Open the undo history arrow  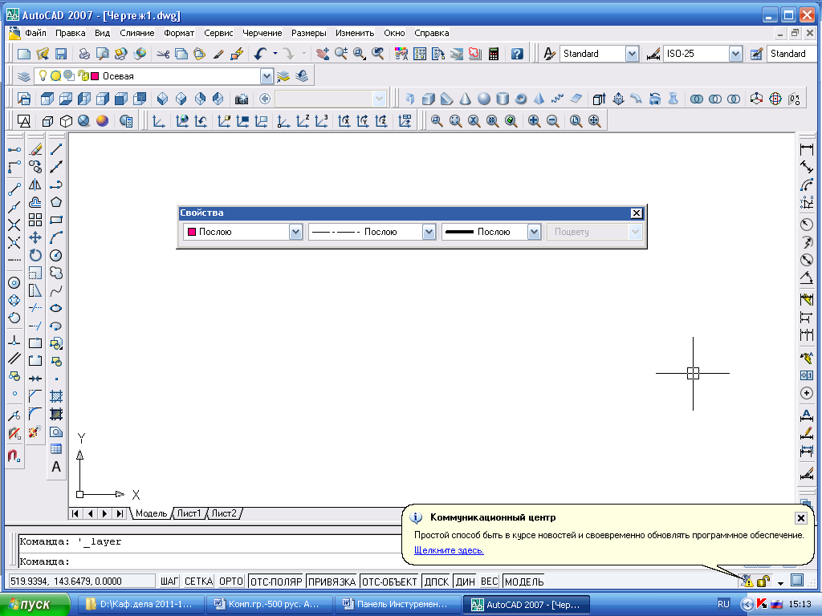pos(275,53)
